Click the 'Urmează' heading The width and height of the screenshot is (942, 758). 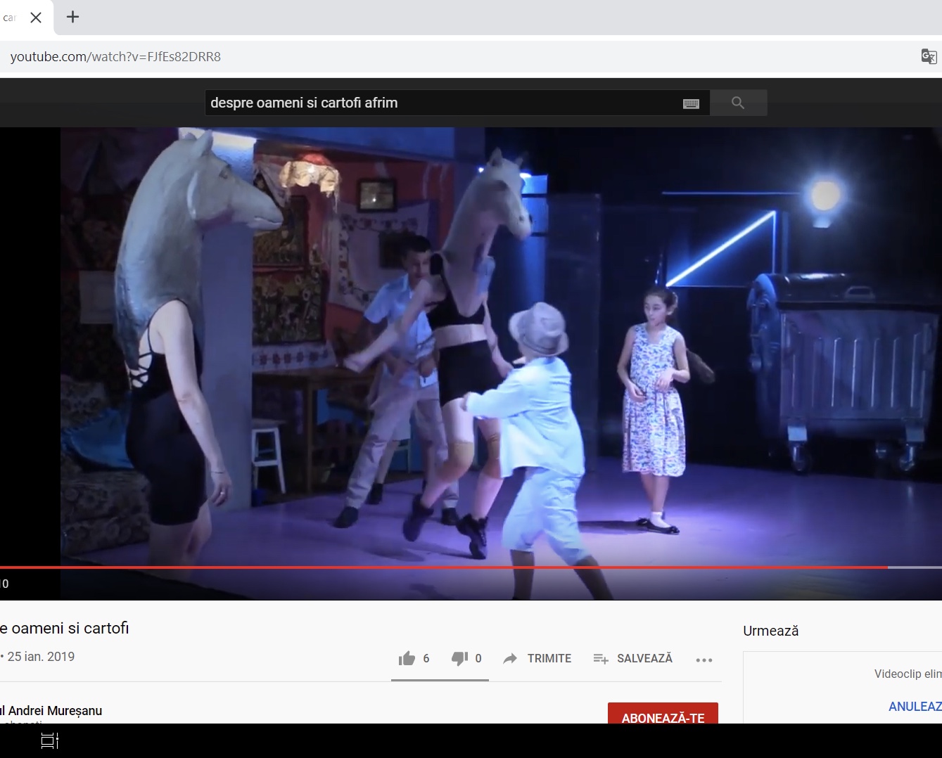click(771, 631)
